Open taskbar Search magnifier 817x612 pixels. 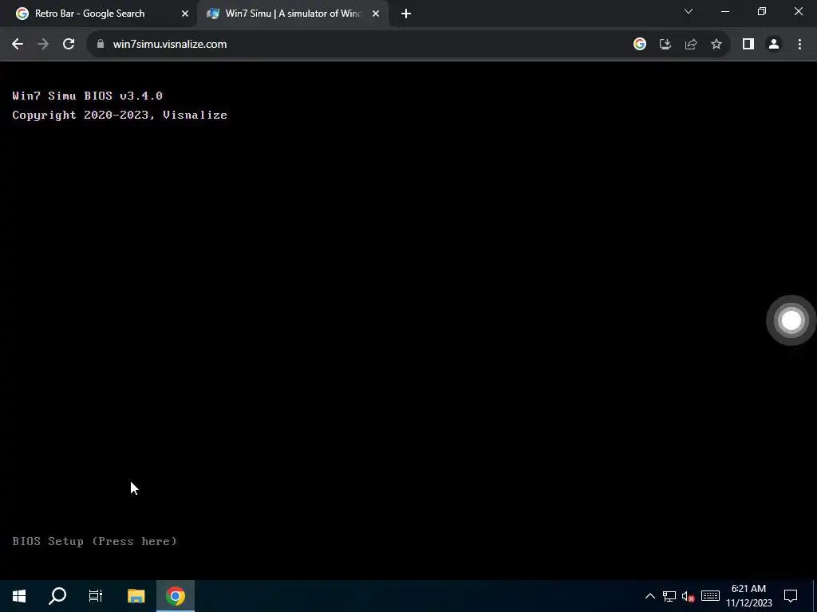pyautogui.click(x=57, y=596)
